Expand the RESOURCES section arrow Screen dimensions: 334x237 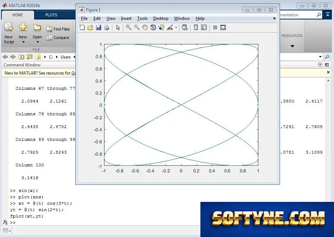292,46
